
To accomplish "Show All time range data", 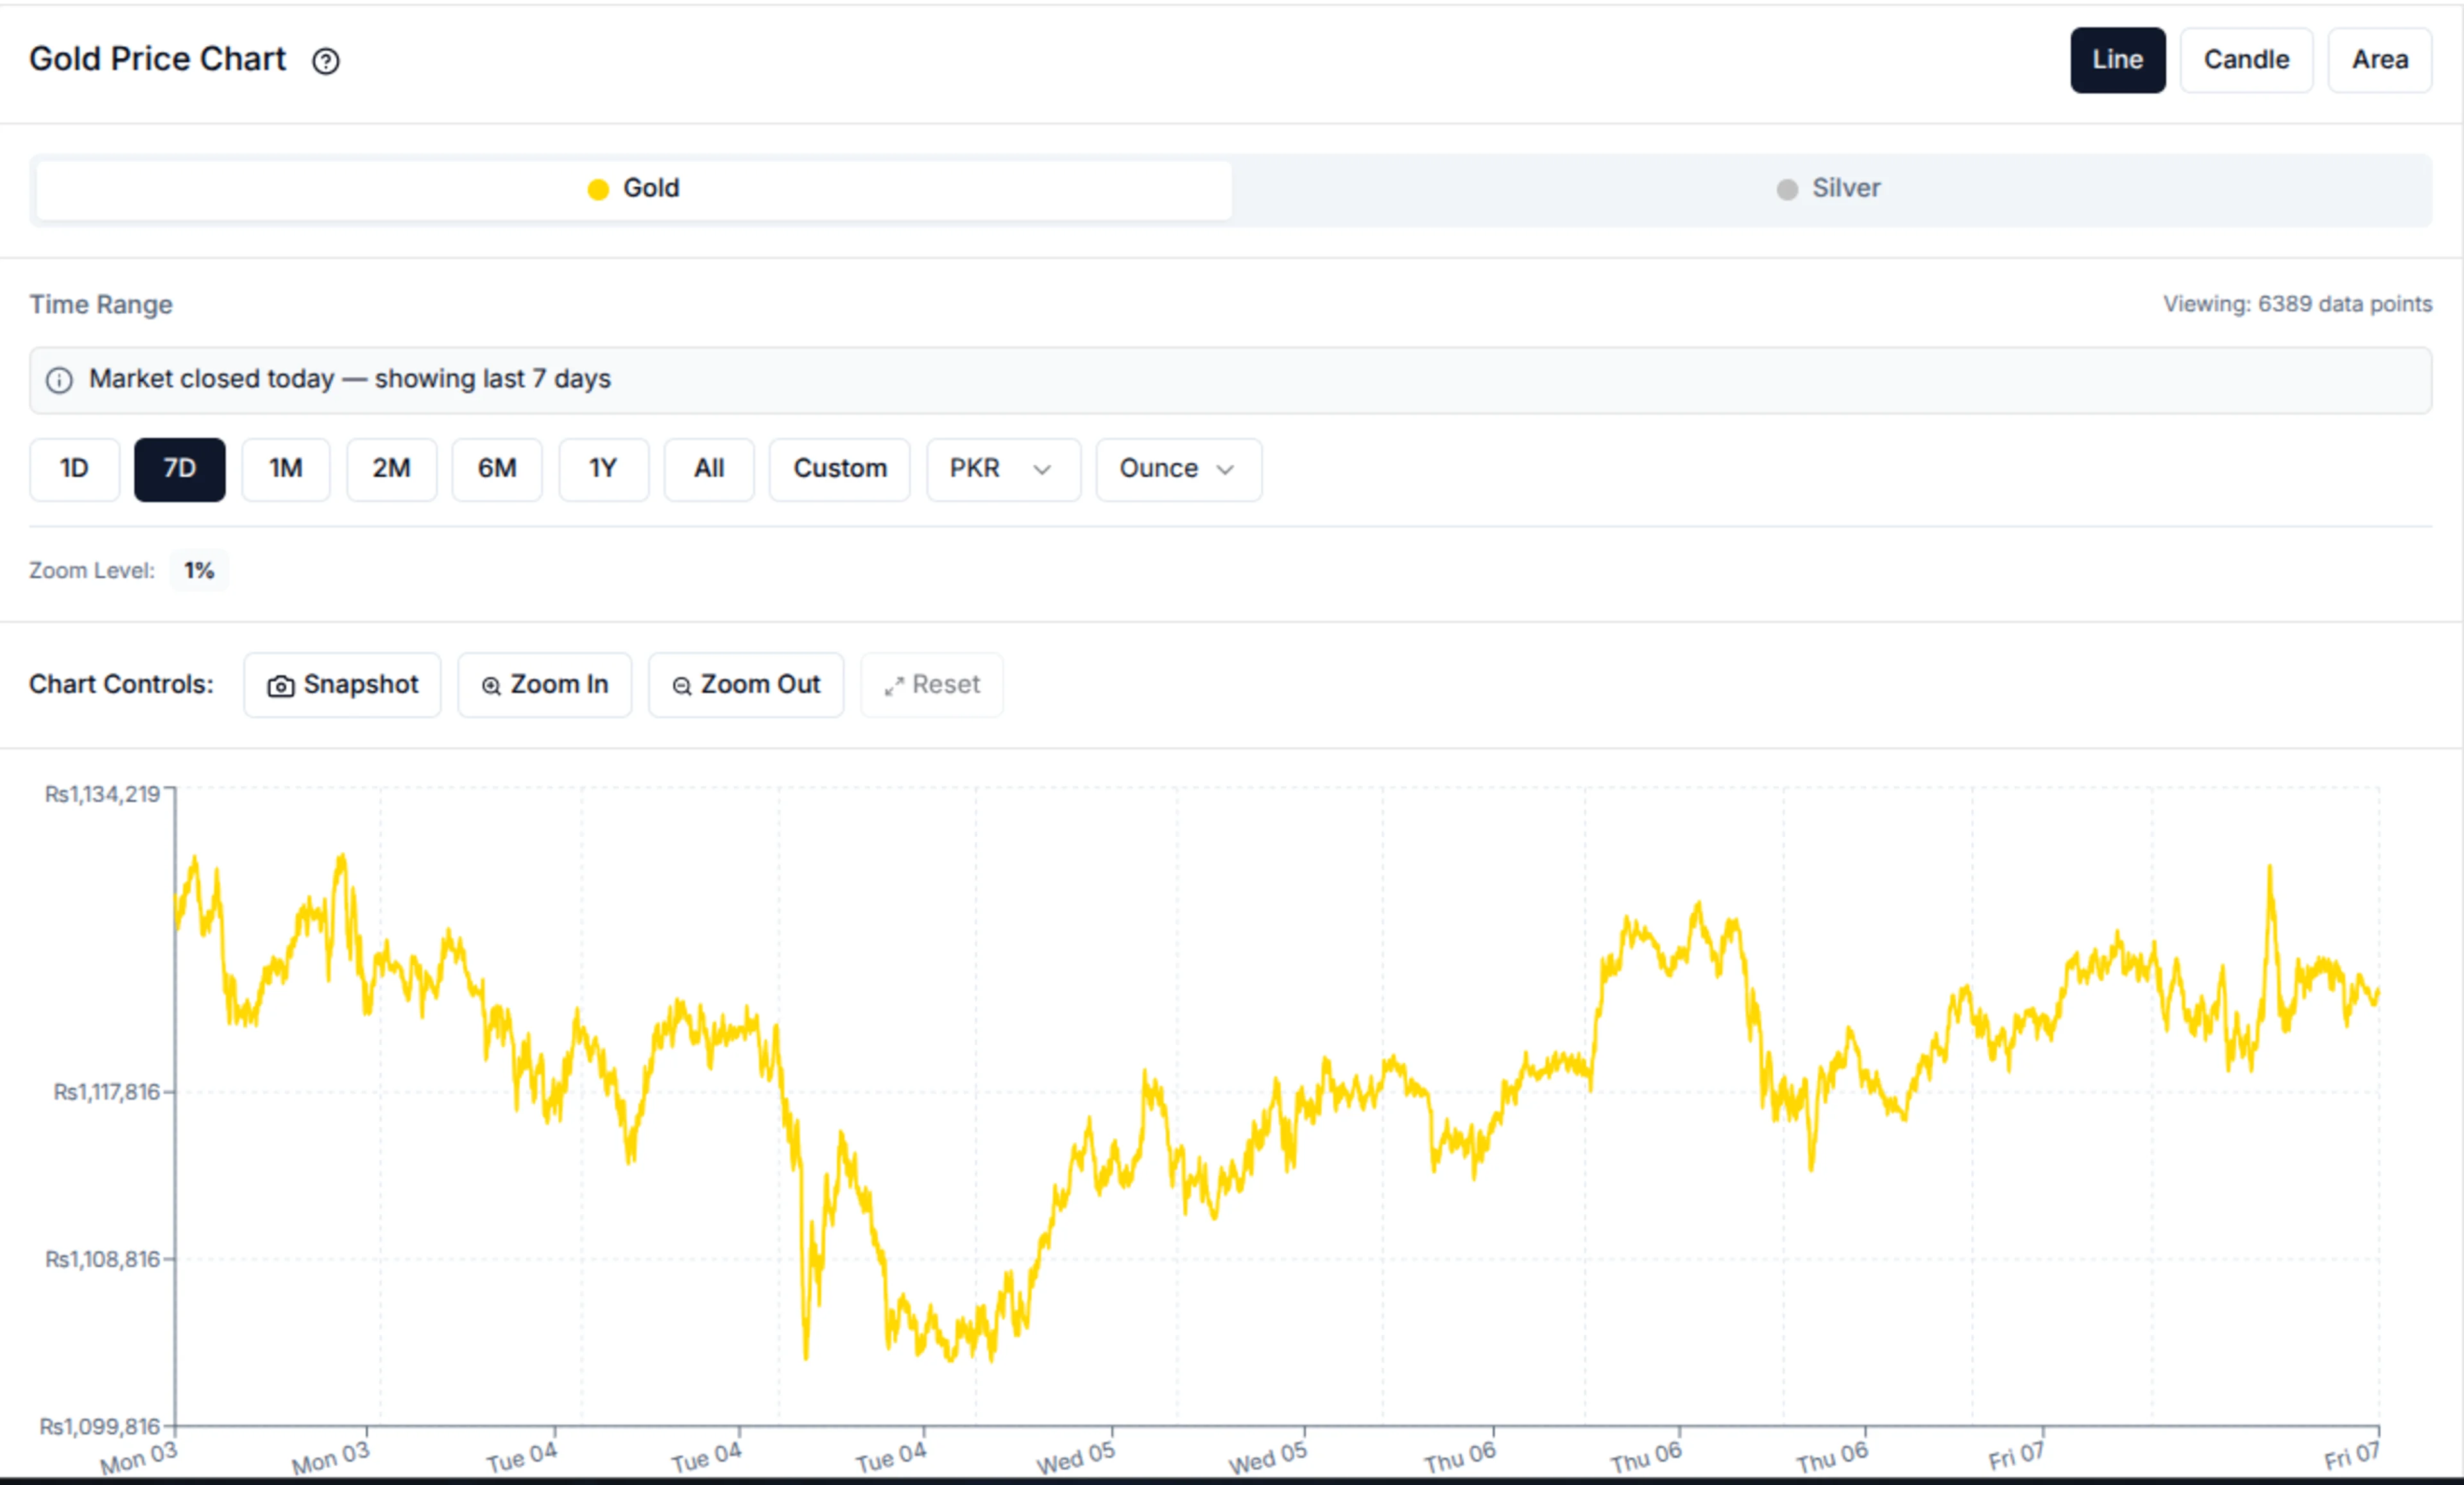I will 709,469.
